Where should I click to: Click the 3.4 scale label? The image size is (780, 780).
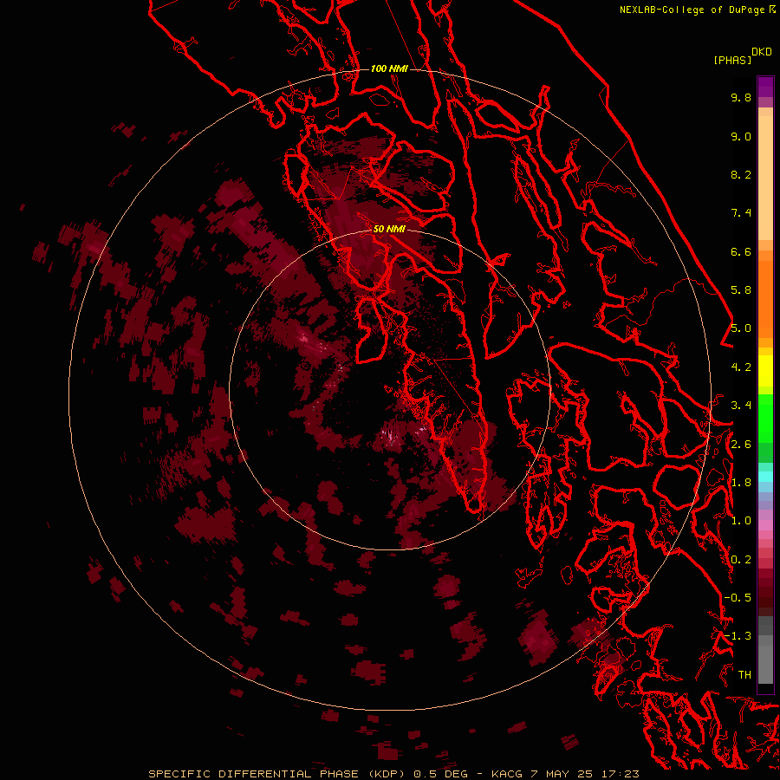coord(741,406)
